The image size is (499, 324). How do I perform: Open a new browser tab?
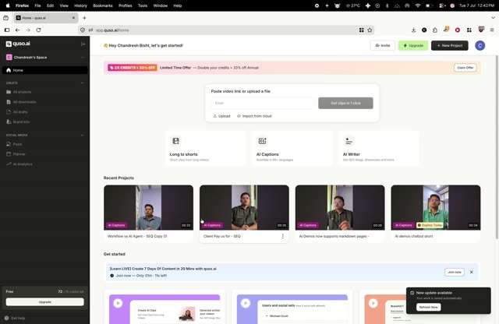click(84, 18)
